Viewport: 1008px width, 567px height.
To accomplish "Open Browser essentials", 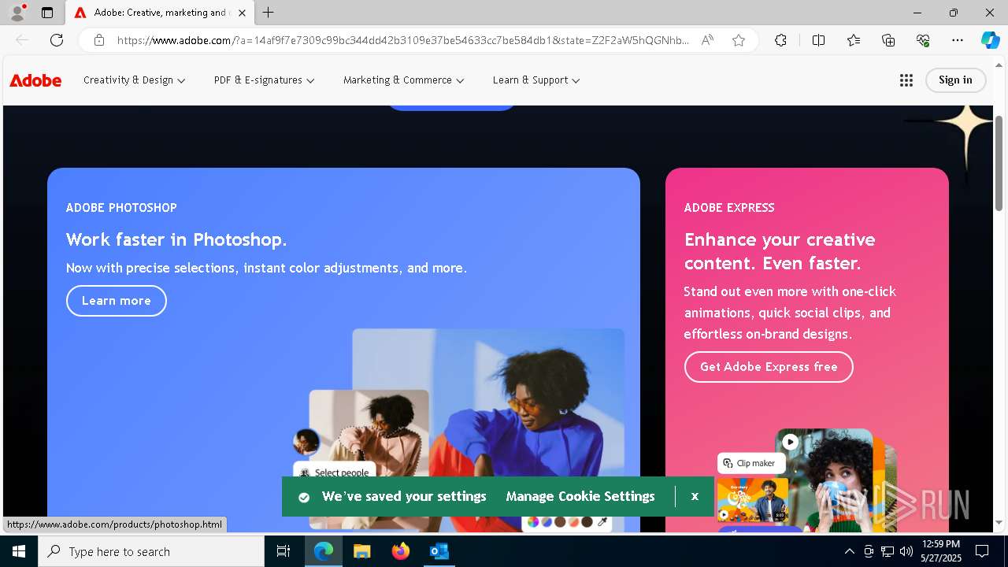I will tap(923, 40).
